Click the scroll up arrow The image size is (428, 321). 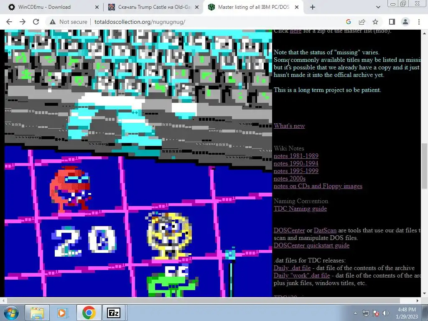pos(424,33)
